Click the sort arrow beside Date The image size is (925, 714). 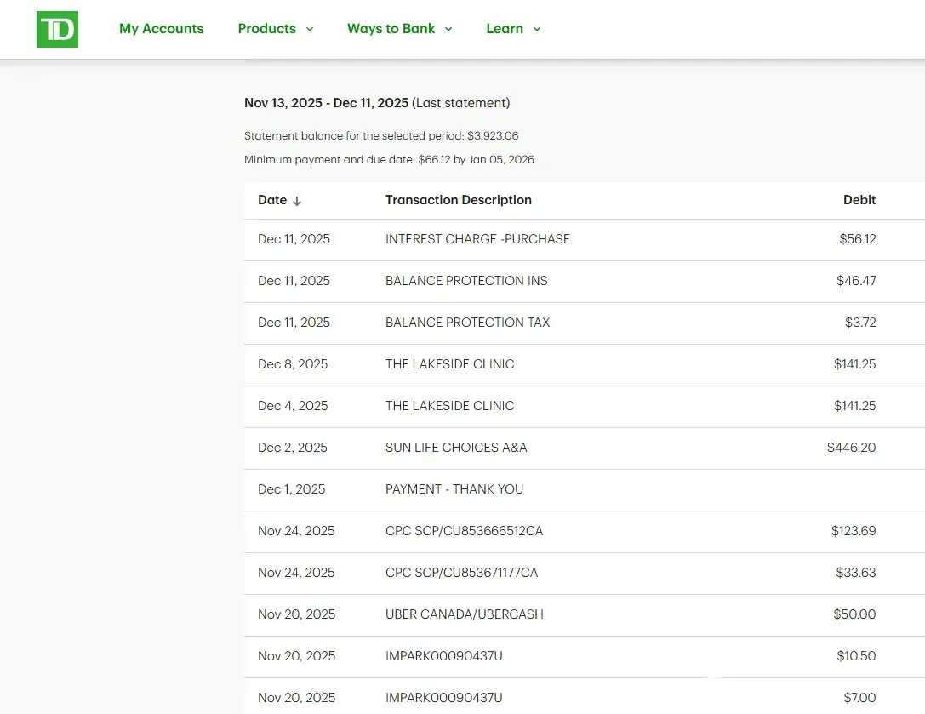click(x=297, y=201)
